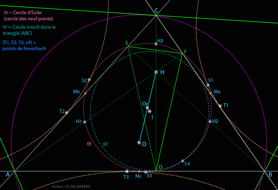Pick the S4 asterisk marker
The image size is (278, 190).
[183, 161]
